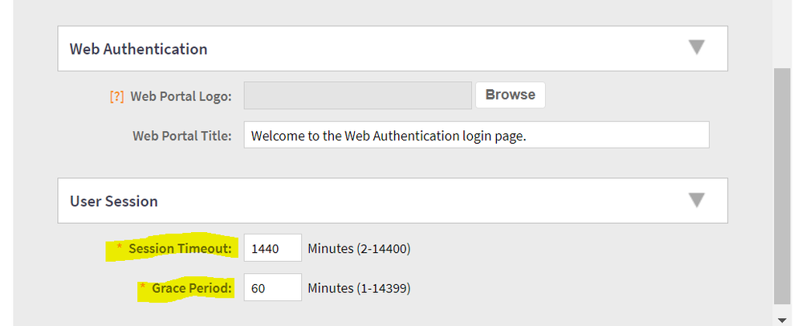The width and height of the screenshot is (802, 326).
Task: Click the Web Portal Logo file path field
Action: (357, 96)
